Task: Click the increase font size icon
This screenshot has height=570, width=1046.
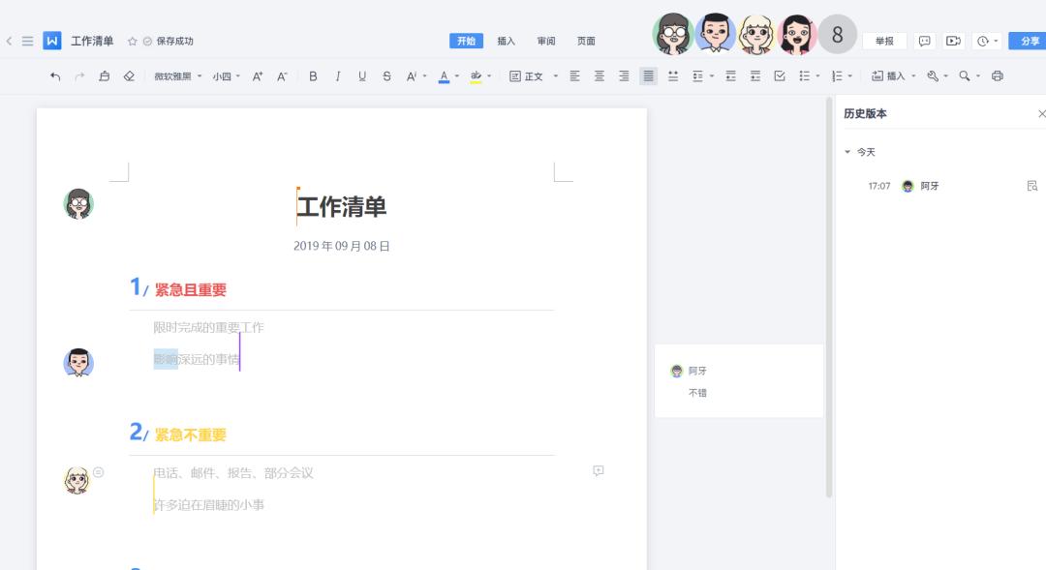Action: click(x=257, y=77)
